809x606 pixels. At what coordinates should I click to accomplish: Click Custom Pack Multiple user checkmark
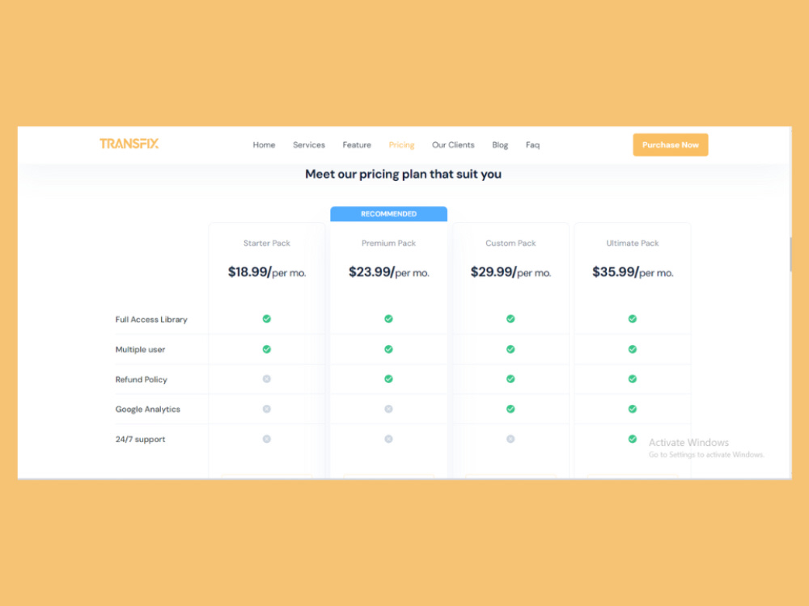[510, 349]
